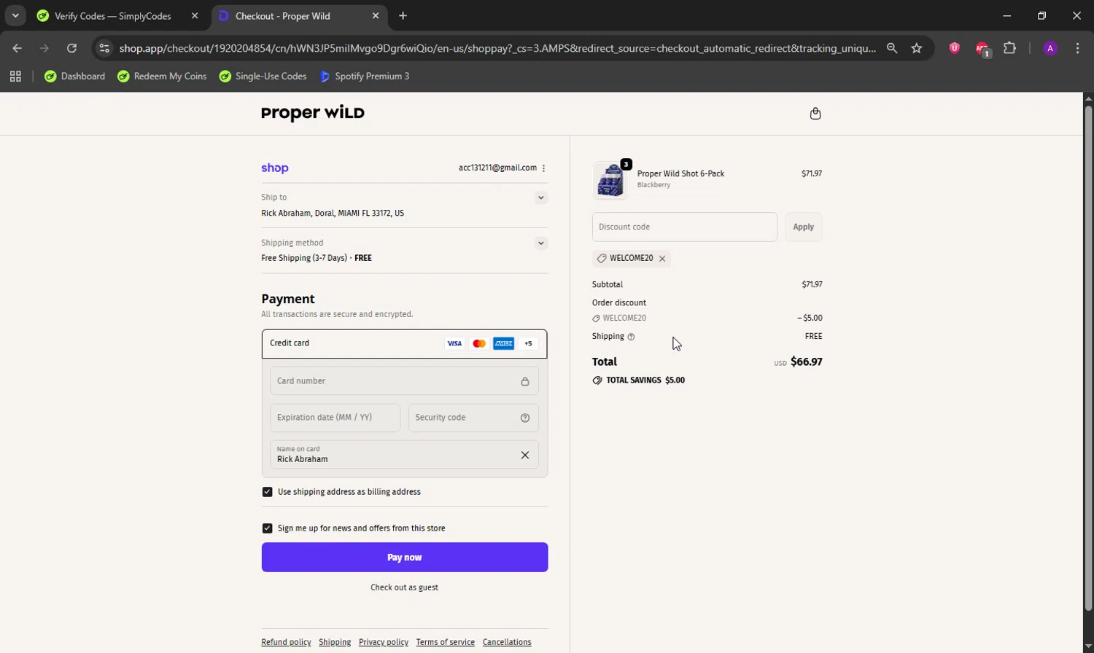Screen dimensions: 1094x653
Task: Focus the Expiration date field
Action: click(335, 418)
